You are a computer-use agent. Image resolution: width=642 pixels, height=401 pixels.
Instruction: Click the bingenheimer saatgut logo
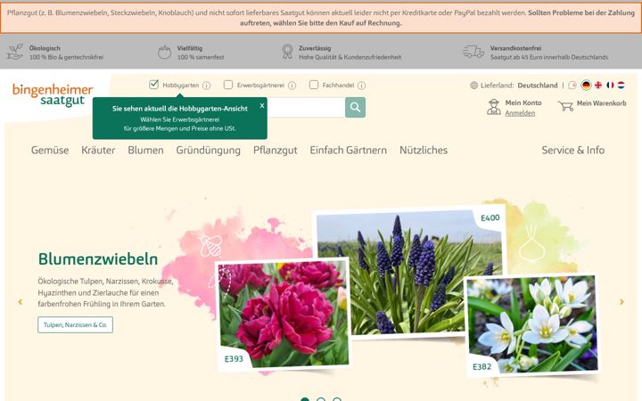53,95
